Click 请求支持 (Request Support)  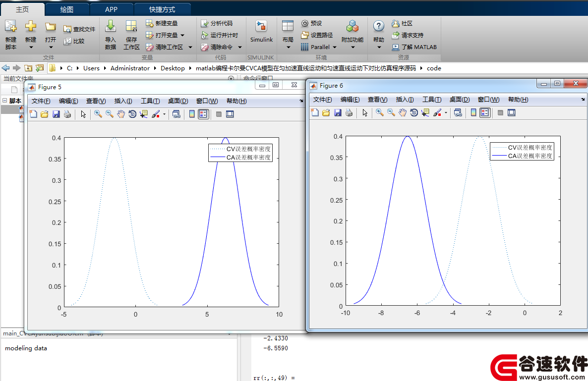point(408,35)
